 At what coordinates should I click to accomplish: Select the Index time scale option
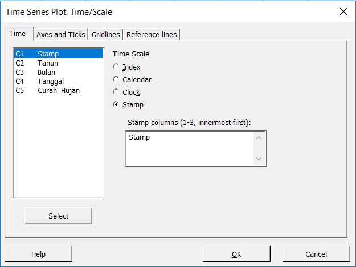coord(117,67)
